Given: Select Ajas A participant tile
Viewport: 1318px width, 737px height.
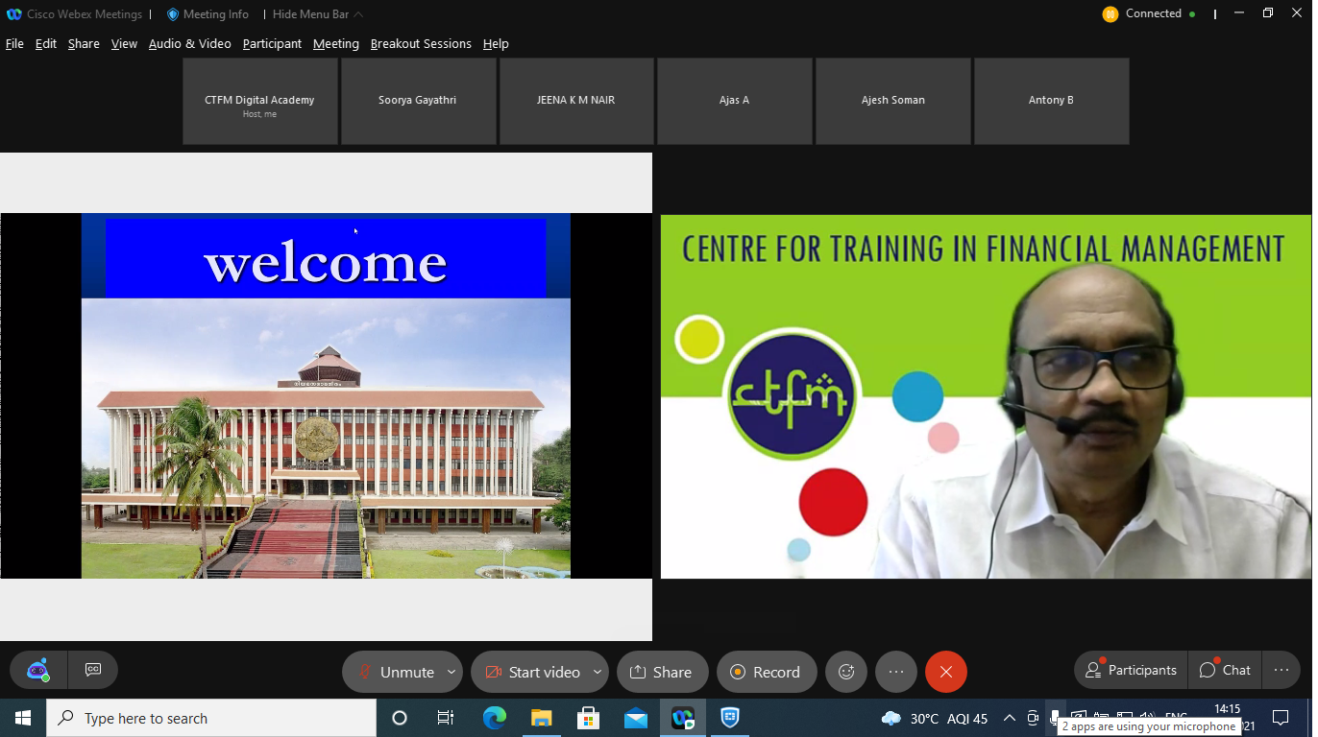Looking at the screenshot, I should (x=735, y=101).
